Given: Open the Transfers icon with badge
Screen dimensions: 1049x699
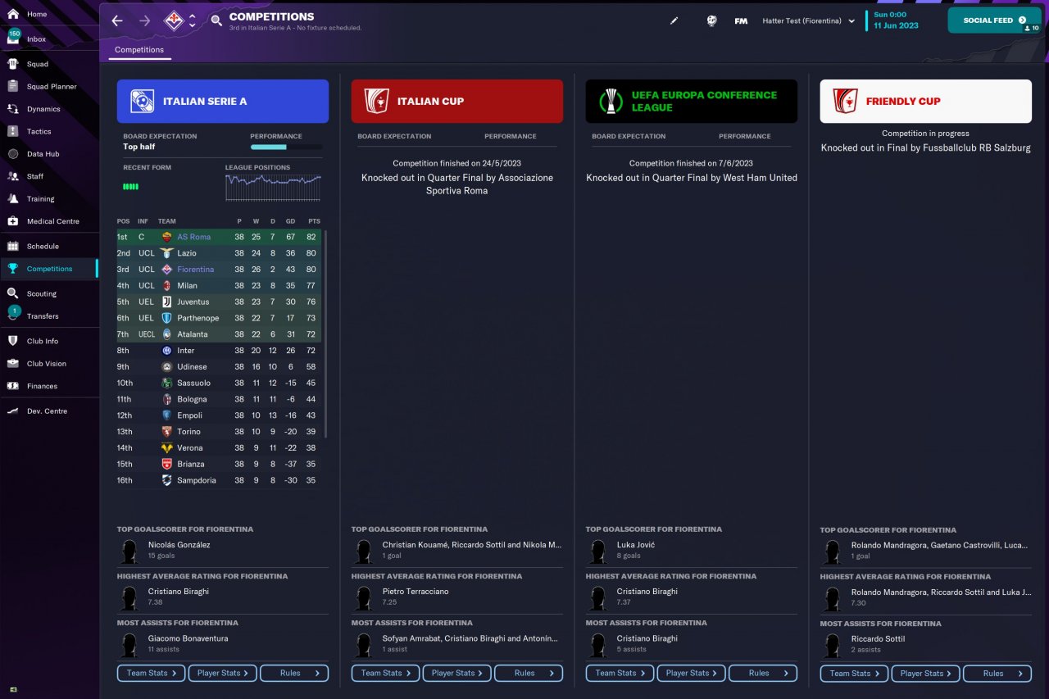Looking at the screenshot, I should pyautogui.click(x=13, y=315).
